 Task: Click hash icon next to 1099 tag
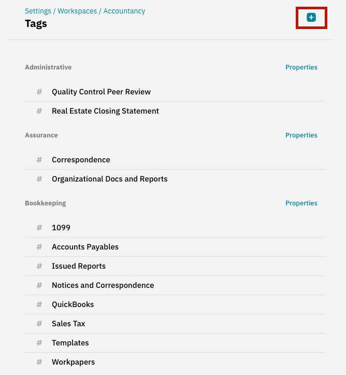(x=39, y=228)
